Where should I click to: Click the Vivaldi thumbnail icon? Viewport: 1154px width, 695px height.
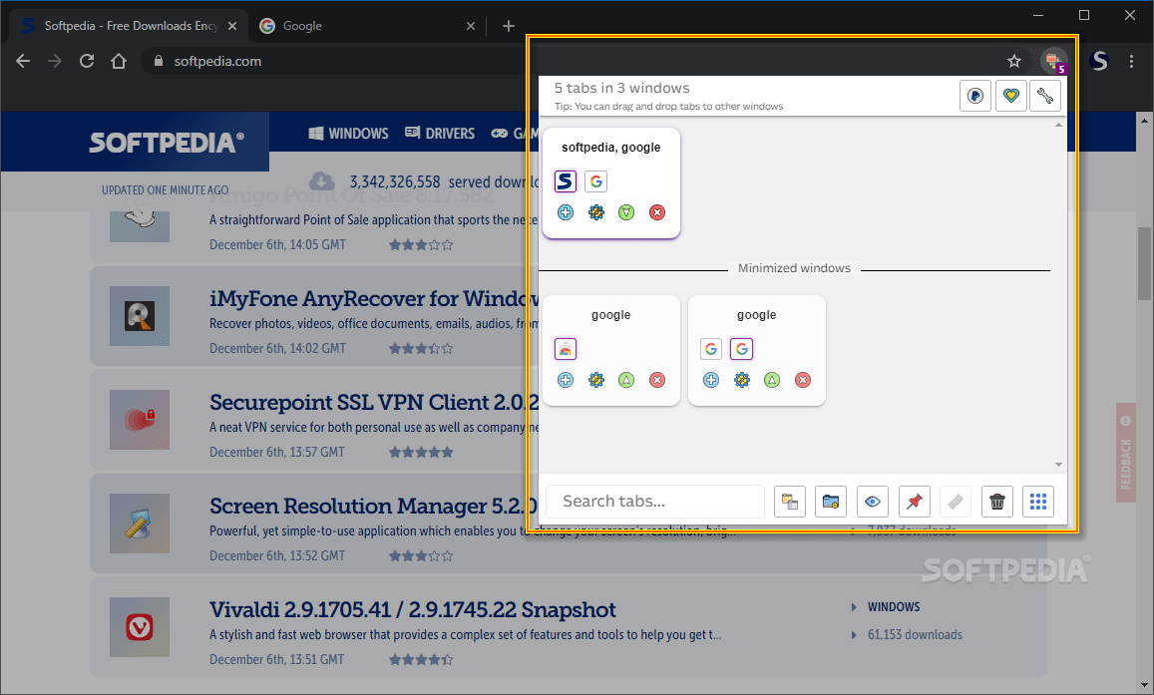pyautogui.click(x=140, y=626)
